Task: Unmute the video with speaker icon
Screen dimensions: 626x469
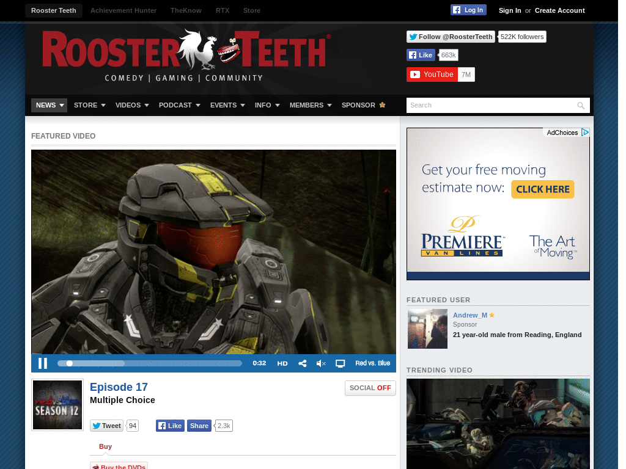Action: click(x=321, y=363)
